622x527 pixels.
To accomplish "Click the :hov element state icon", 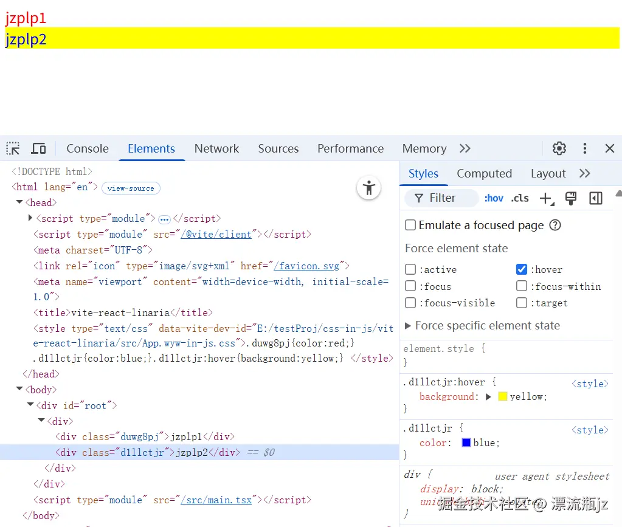I will point(494,198).
